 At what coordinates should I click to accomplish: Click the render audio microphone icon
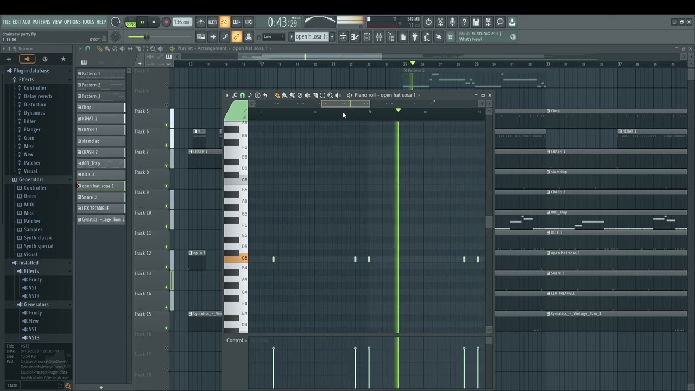452,22
